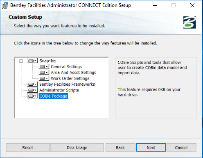203x158 pixels.
Task: Open the Work Order Settings drive icon
Action: pos(44,78)
